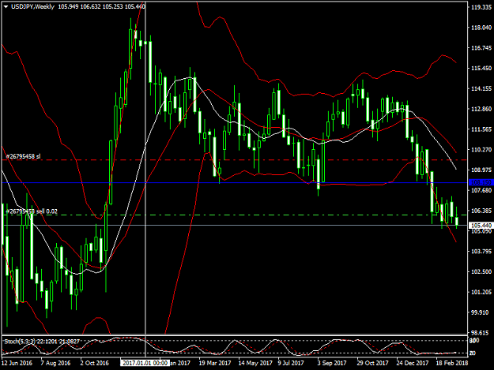Click the 102.500 price scale value

coord(481,271)
